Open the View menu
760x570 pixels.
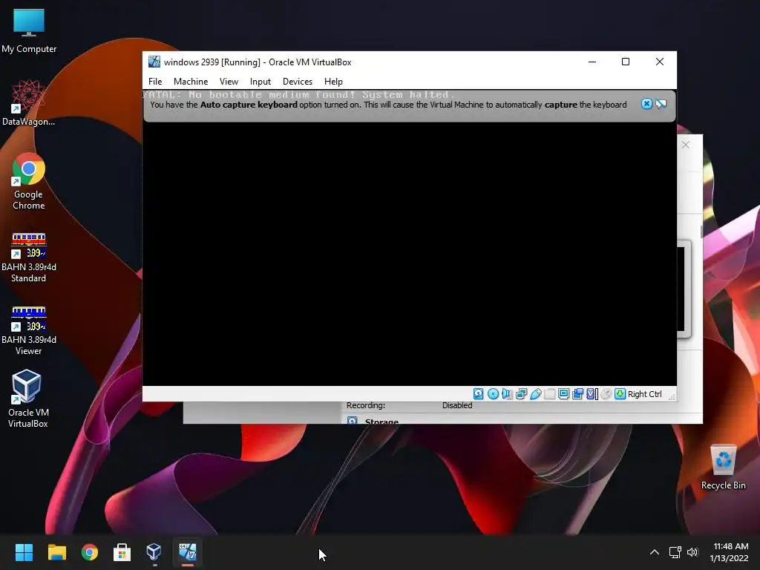[x=229, y=82]
